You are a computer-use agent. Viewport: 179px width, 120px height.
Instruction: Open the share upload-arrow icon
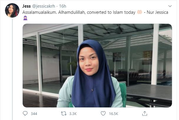(x=145, y=114)
